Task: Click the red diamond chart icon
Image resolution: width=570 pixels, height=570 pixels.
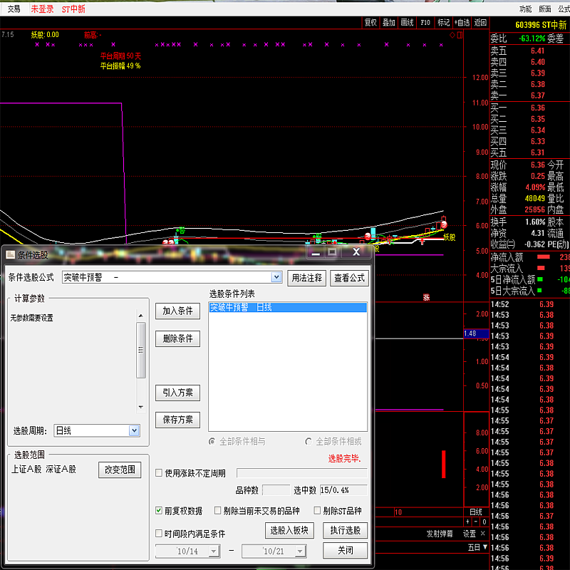Action: [x=452, y=34]
